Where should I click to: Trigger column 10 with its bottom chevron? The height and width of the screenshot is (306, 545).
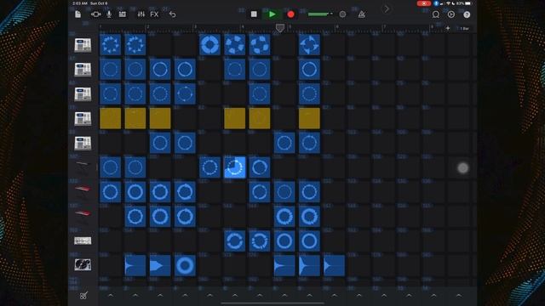point(335,296)
